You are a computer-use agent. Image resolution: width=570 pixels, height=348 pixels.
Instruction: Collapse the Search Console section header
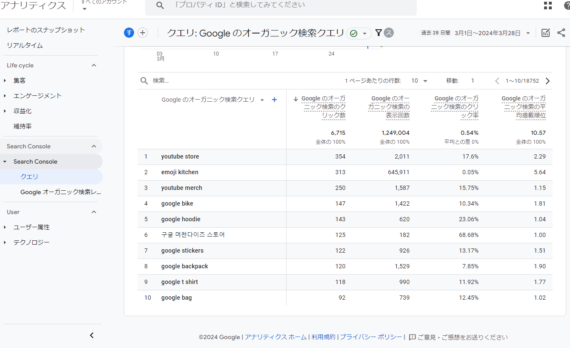point(94,146)
